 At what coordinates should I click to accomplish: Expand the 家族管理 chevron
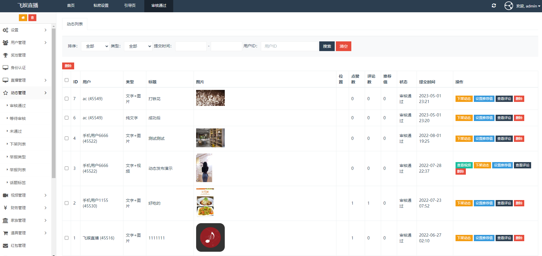46,220
